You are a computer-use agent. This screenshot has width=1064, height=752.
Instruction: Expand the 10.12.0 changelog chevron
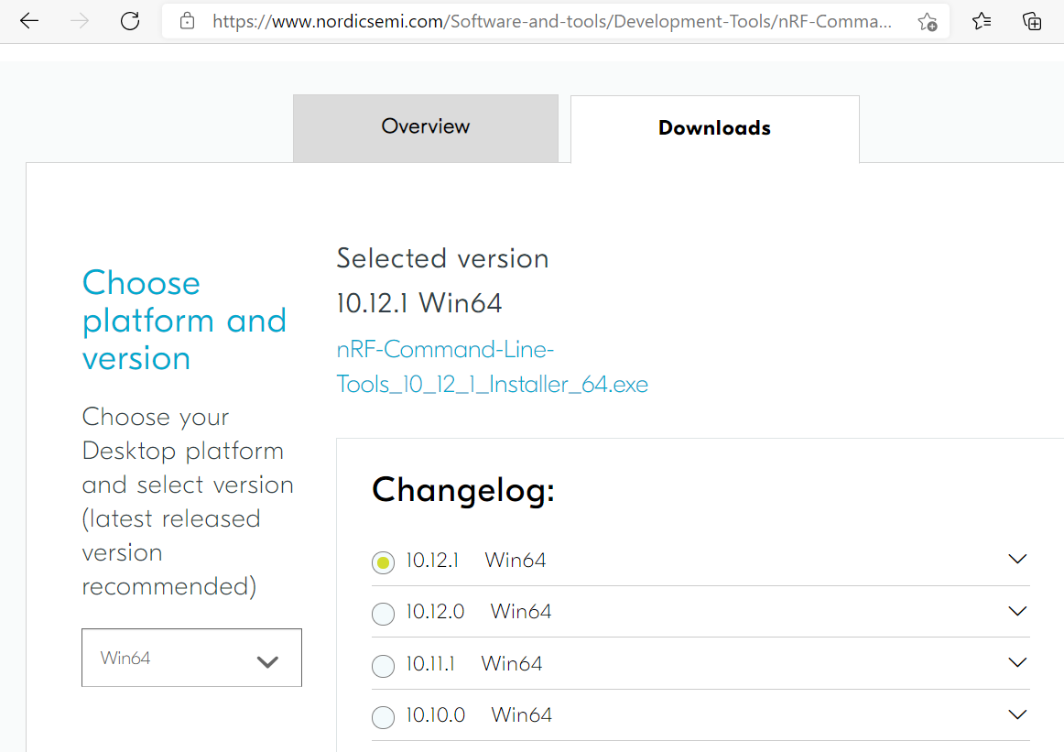[1016, 611]
